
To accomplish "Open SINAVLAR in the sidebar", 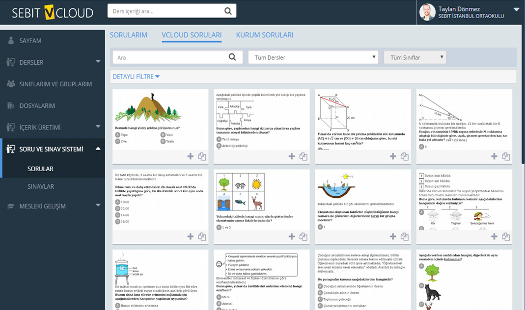I will coord(41,186).
